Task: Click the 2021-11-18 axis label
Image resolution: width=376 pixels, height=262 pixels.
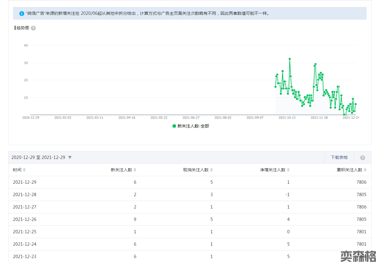Action: coord(319,118)
